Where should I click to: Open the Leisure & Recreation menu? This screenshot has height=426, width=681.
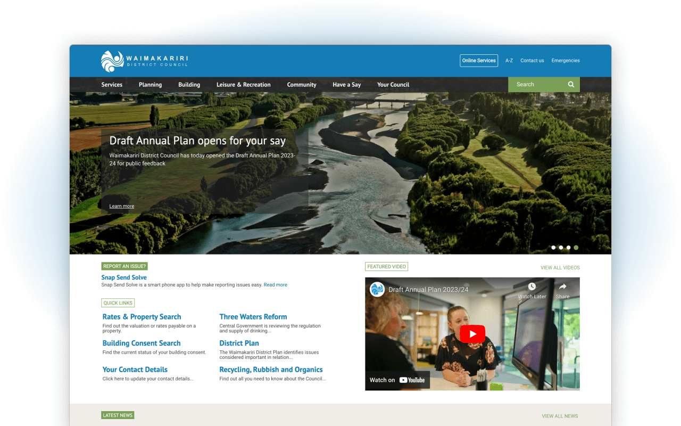[243, 85]
